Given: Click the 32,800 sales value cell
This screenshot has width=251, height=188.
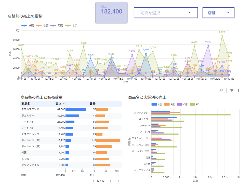Looking at the screenshot, I should click(x=61, y=115).
